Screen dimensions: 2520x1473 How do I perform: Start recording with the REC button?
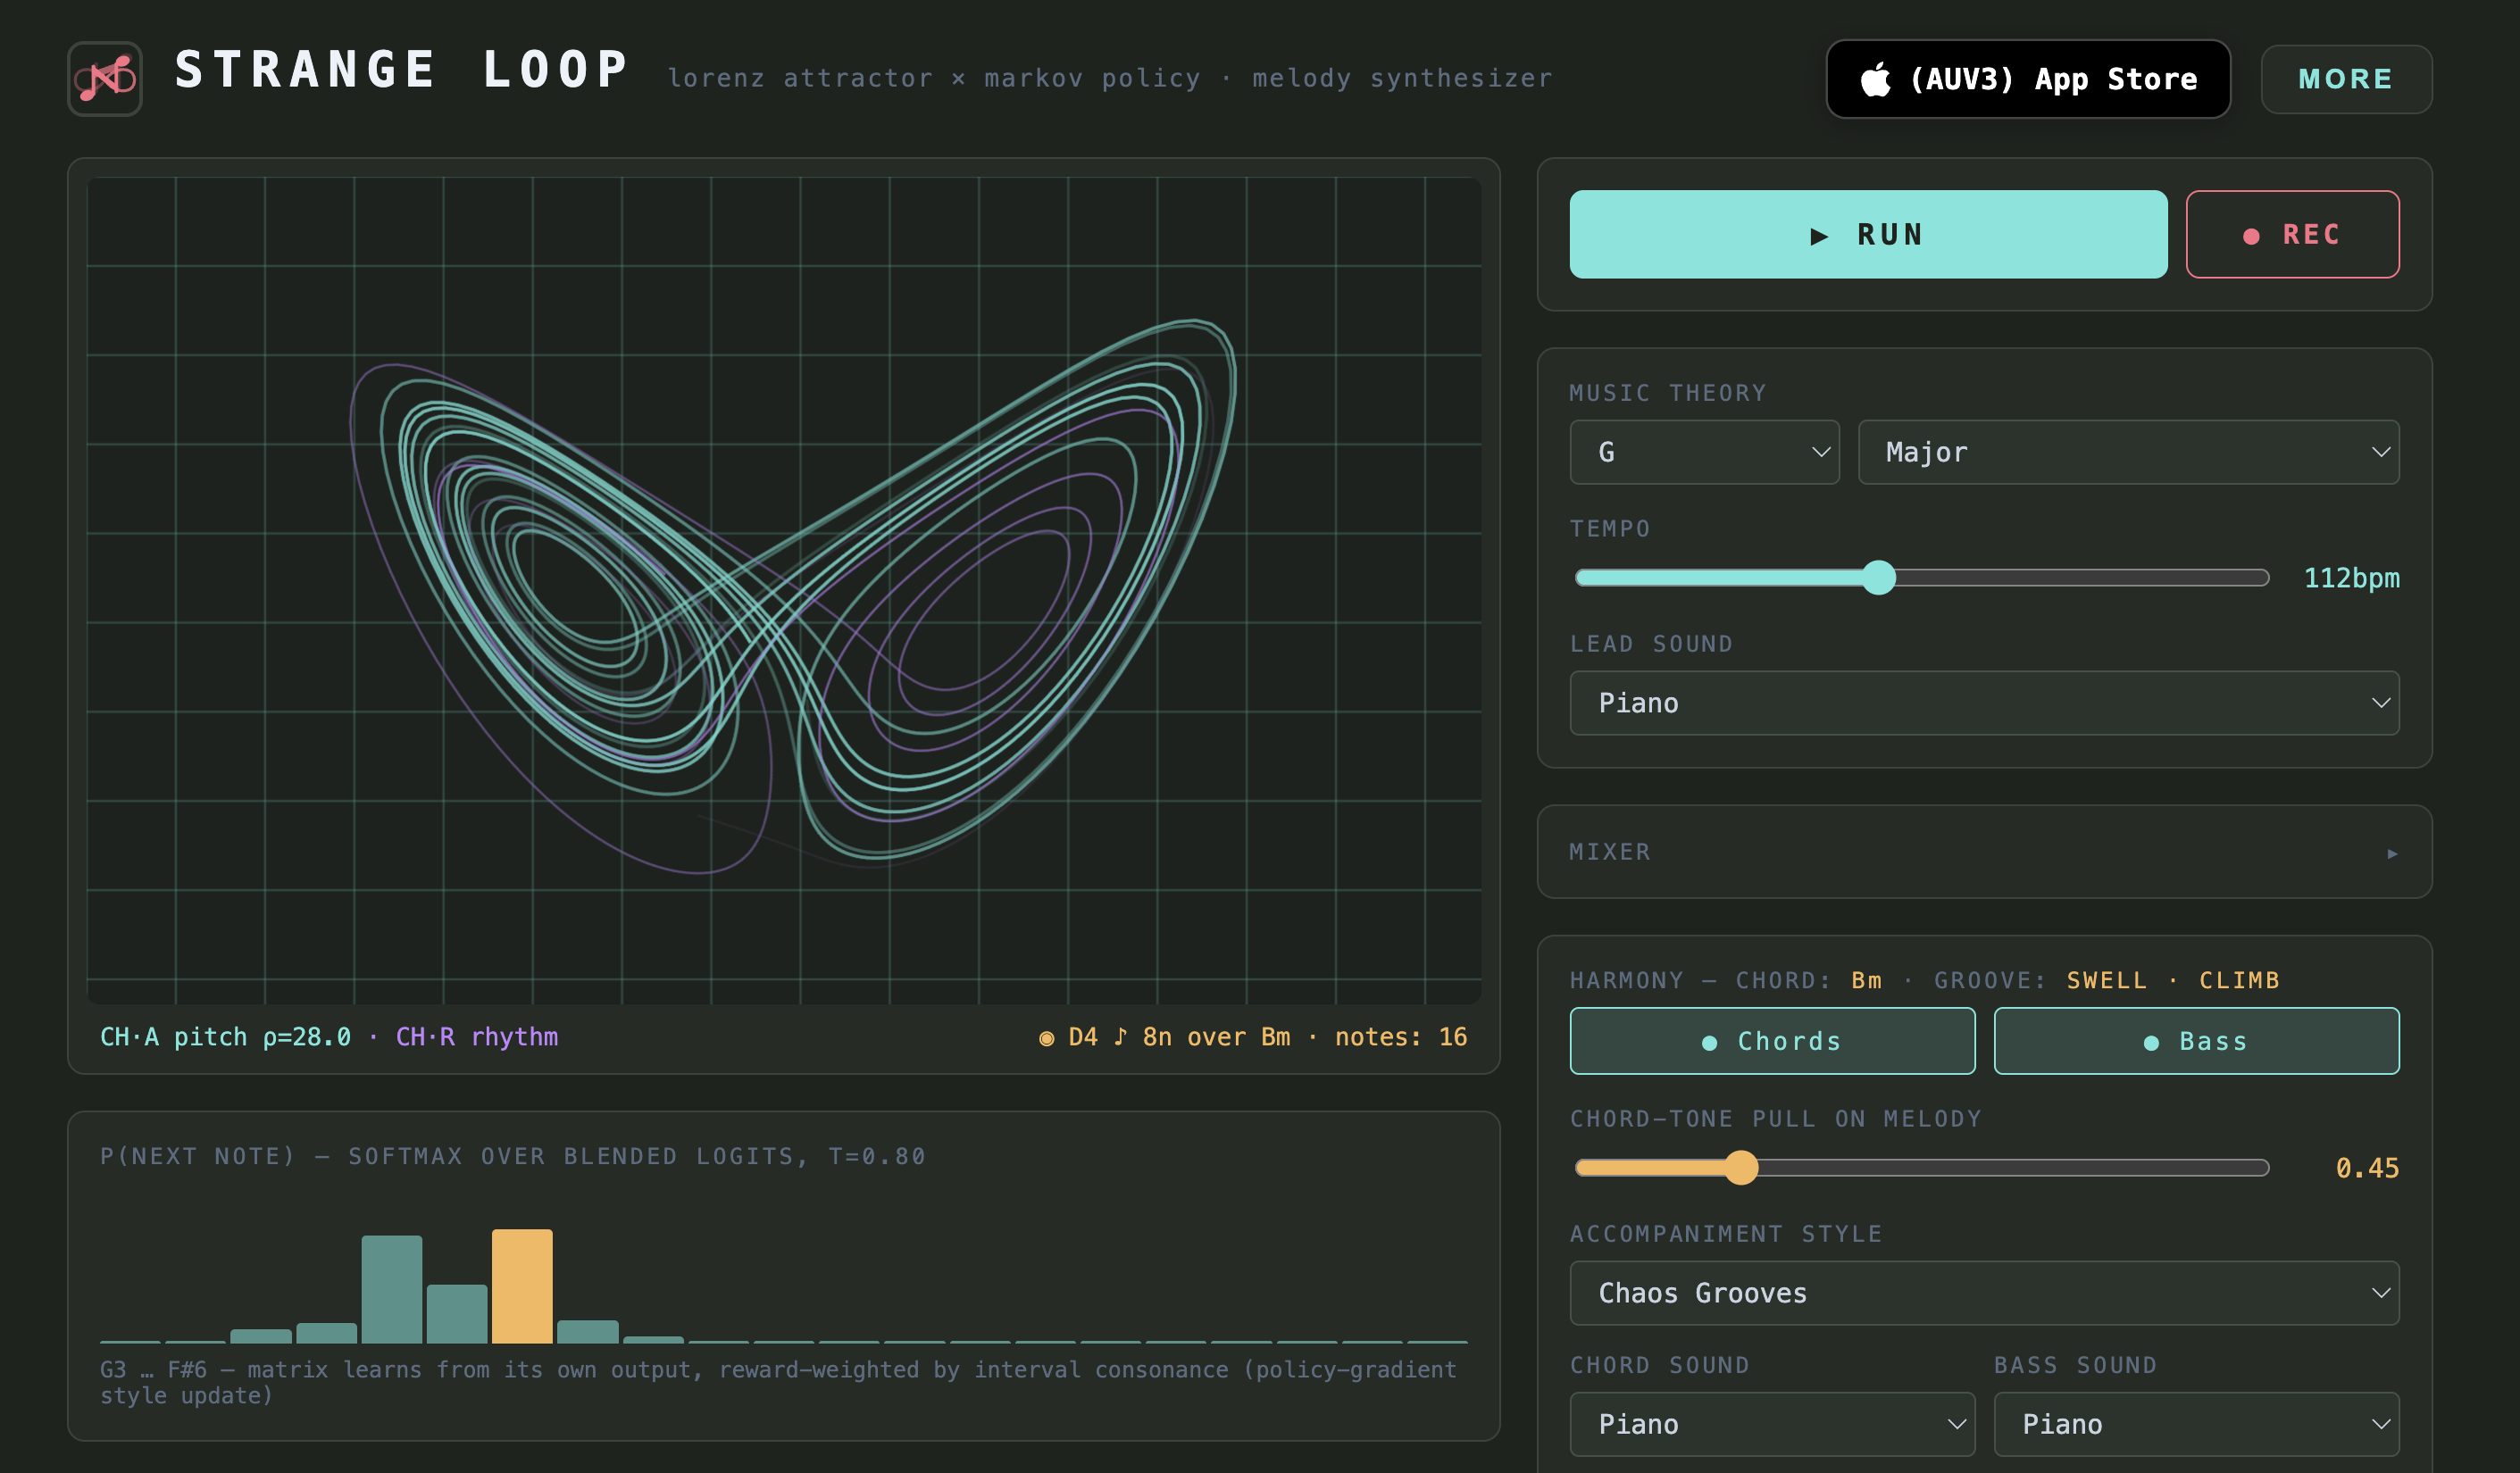[2292, 234]
